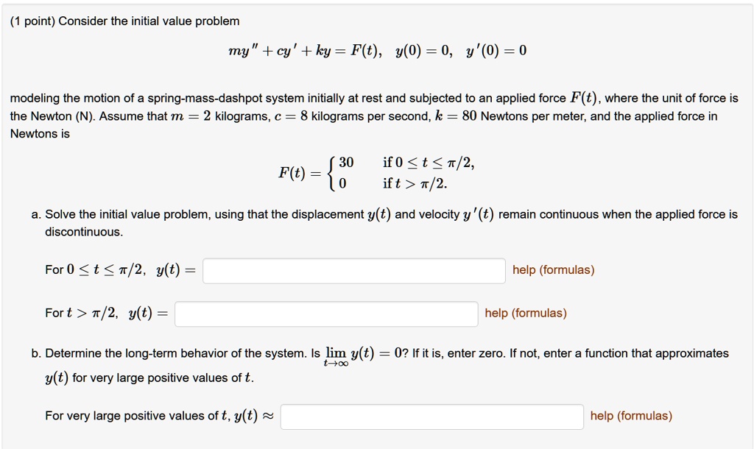Click the phrase 'For very large positive values of t'
Screen dimensions: 754x449
point(135,415)
